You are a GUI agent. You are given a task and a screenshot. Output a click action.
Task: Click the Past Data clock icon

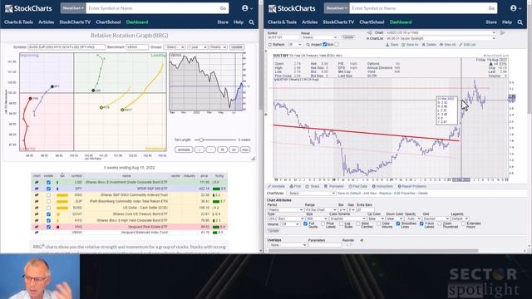(351, 186)
